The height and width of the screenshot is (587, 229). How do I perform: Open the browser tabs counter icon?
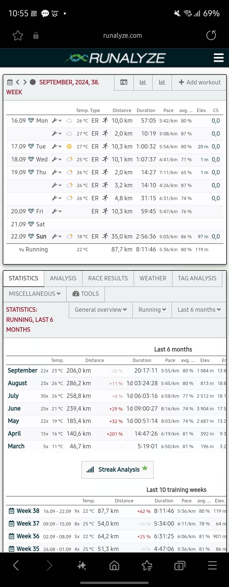tap(180, 565)
